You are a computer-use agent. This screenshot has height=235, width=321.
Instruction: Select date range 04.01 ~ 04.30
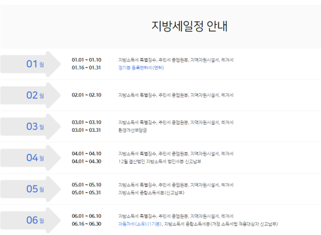click(x=86, y=162)
